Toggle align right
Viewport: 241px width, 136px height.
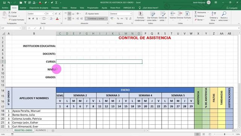tap(73, 19)
